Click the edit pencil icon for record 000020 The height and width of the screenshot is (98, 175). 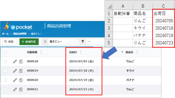click(x=15, y=80)
